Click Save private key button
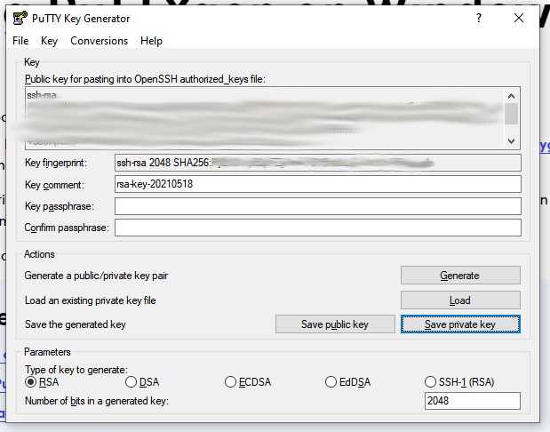 click(460, 324)
